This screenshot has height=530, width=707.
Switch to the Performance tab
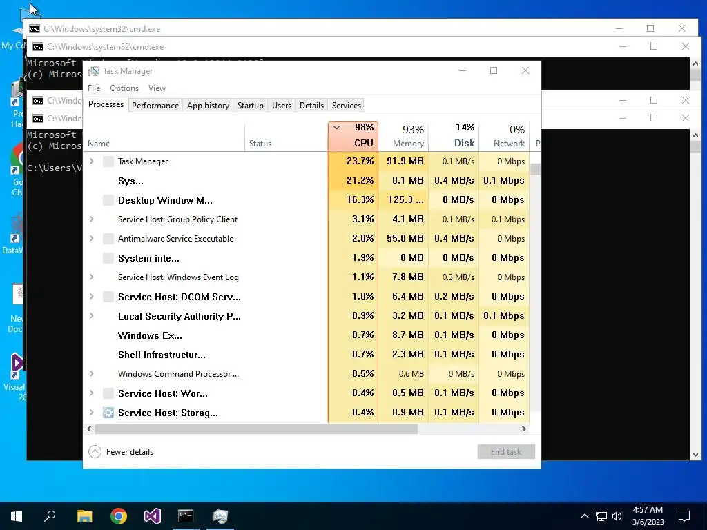[x=155, y=106]
